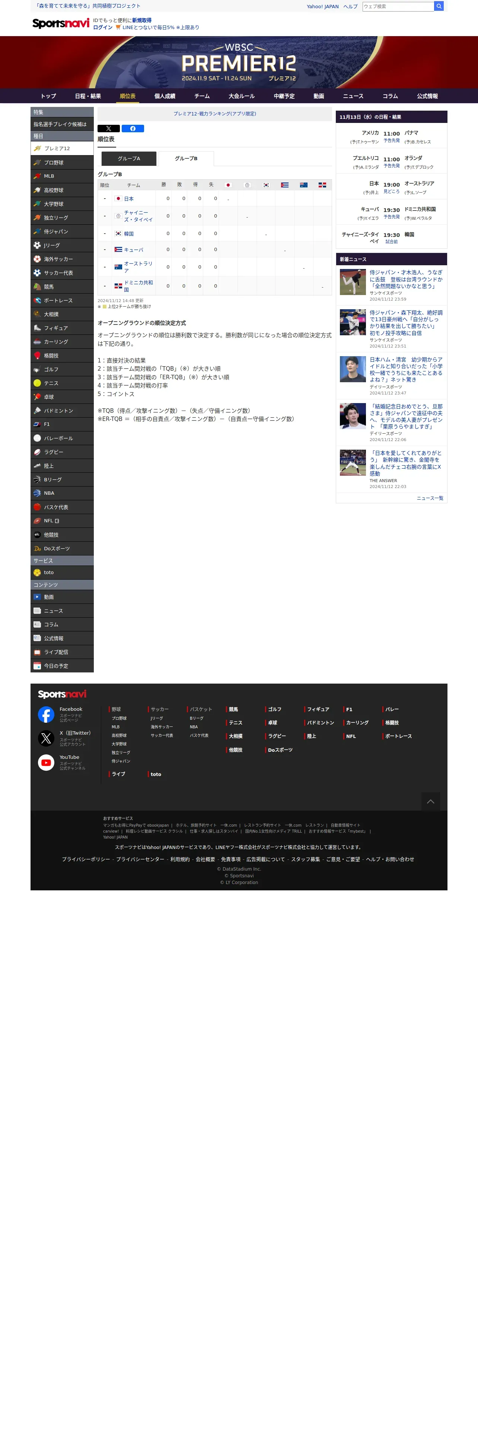The image size is (478, 1435).
Task: Open 韓国 team link in standings
Action: [128, 234]
